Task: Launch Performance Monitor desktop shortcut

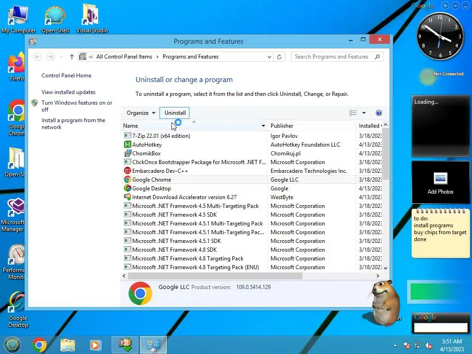Action: [15, 262]
